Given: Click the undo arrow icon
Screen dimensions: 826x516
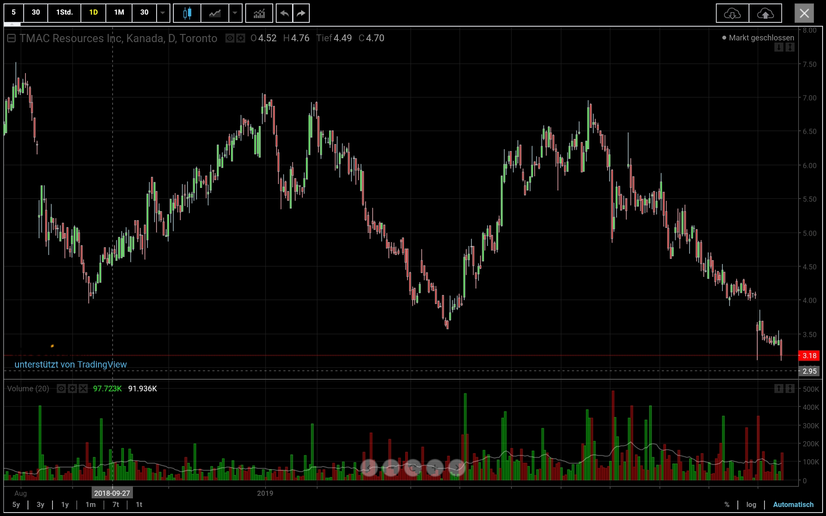Looking at the screenshot, I should [x=284, y=13].
